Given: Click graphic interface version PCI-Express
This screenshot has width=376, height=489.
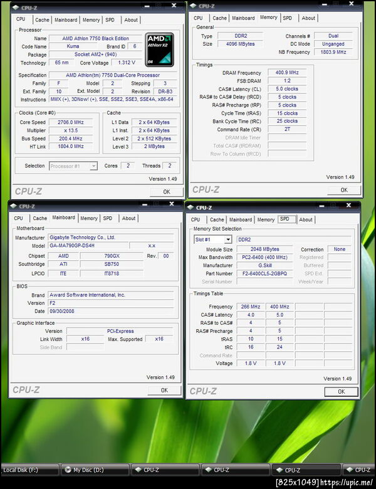Looking at the screenshot, I should [120, 331].
